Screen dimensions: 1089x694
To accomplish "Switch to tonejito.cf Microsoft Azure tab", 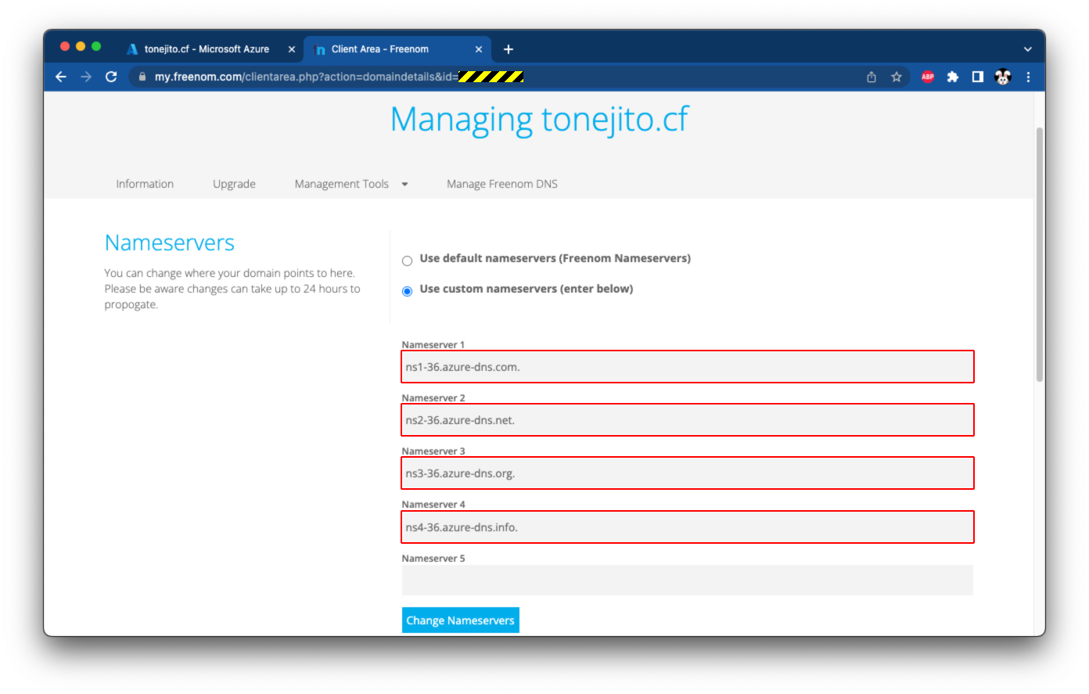I will (207, 49).
